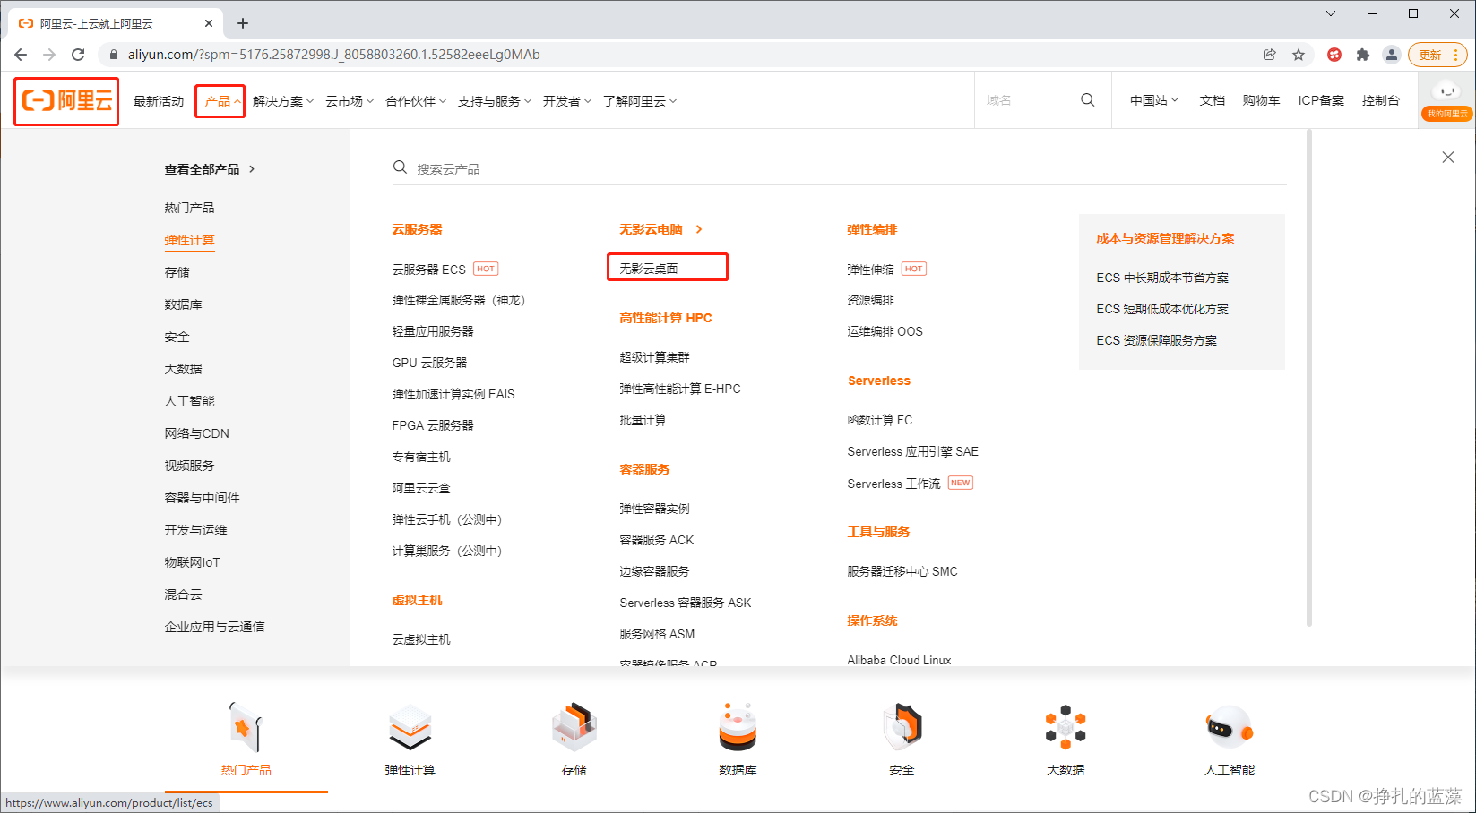The width and height of the screenshot is (1476, 813).
Task: Expand the 解决方案 dropdown
Action: click(x=282, y=100)
